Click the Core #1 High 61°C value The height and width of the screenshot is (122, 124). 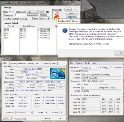tap(111, 106)
